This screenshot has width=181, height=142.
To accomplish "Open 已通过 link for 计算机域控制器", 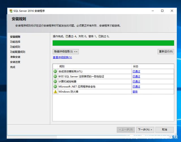I will click(x=136, y=82).
